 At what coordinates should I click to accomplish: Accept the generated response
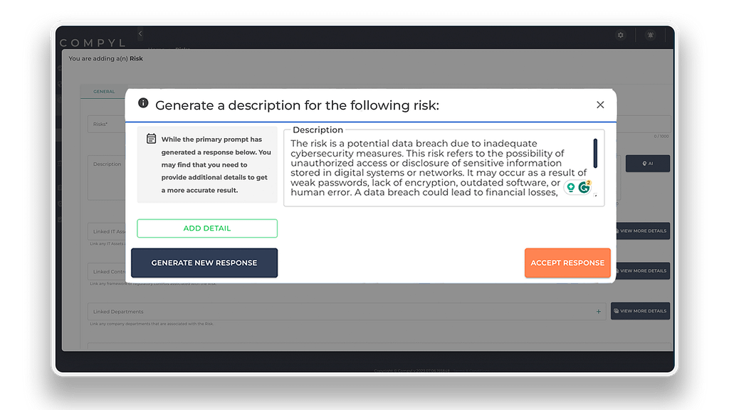(x=567, y=263)
